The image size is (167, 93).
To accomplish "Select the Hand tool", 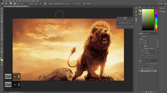I will (x=2, y=51).
